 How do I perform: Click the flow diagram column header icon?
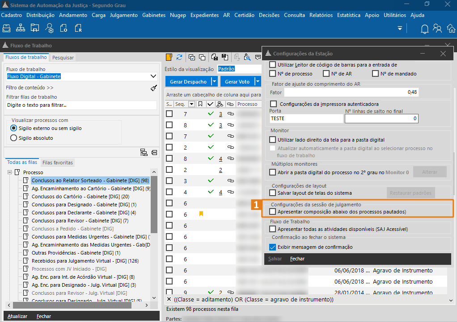click(220, 104)
